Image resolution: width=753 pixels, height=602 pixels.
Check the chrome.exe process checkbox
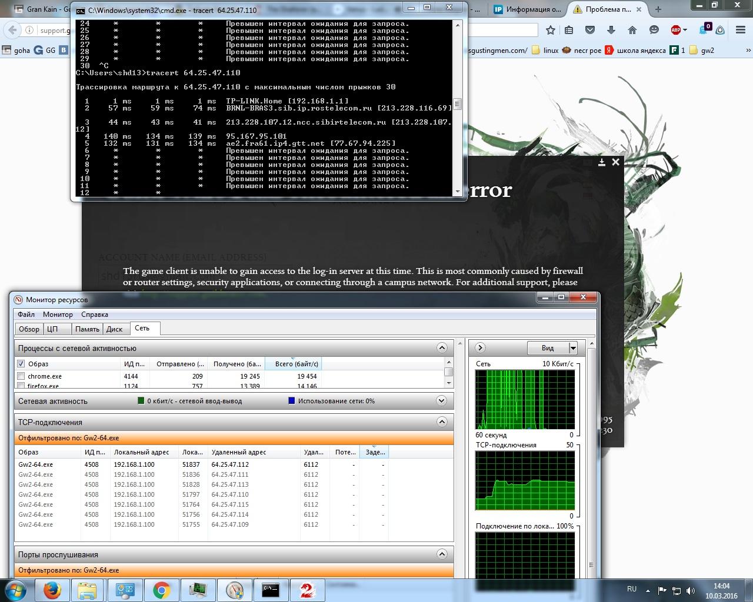(x=21, y=376)
